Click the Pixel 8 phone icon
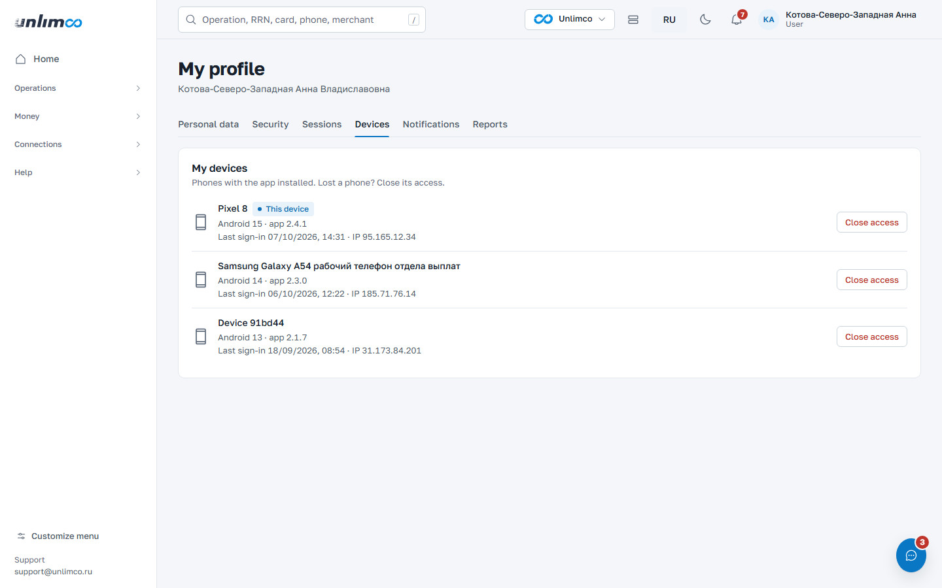The image size is (942, 588). click(x=201, y=222)
